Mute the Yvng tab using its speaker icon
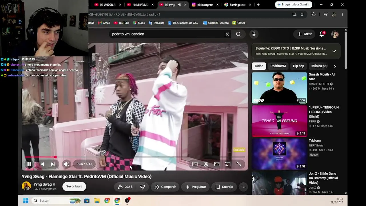 [180, 5]
